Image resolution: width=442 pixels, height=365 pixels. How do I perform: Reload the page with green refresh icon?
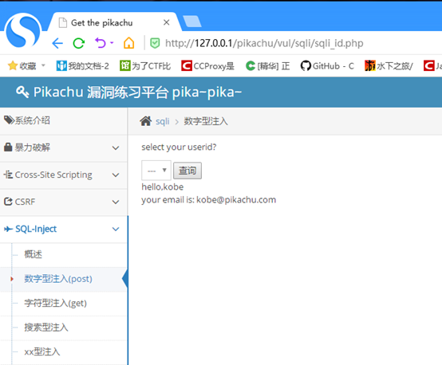(x=79, y=43)
